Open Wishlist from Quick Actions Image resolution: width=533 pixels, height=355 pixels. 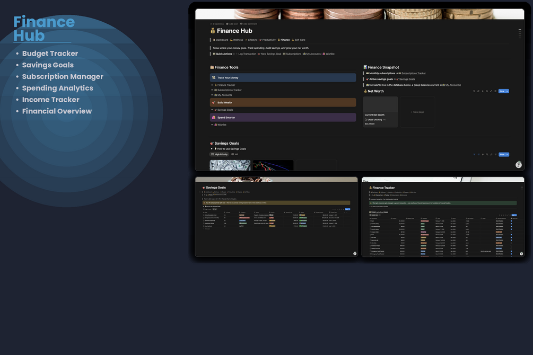329,54
